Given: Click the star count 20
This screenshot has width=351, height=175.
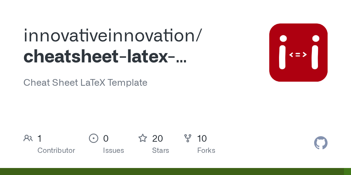Looking at the screenshot, I should click(x=158, y=138).
